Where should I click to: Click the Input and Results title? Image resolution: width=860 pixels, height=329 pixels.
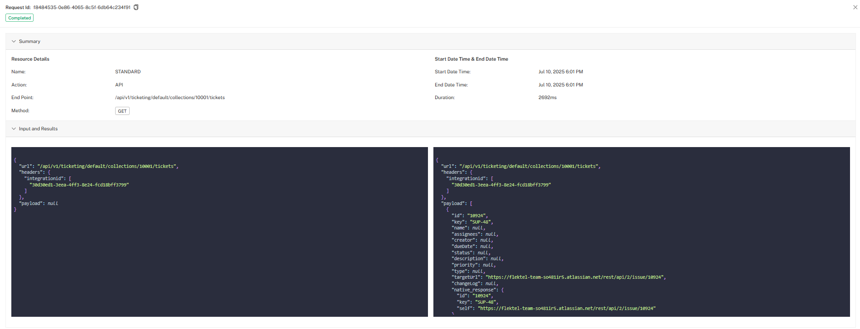(38, 129)
